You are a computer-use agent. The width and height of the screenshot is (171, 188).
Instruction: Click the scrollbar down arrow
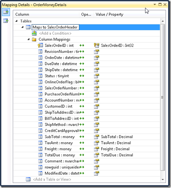(163, 179)
